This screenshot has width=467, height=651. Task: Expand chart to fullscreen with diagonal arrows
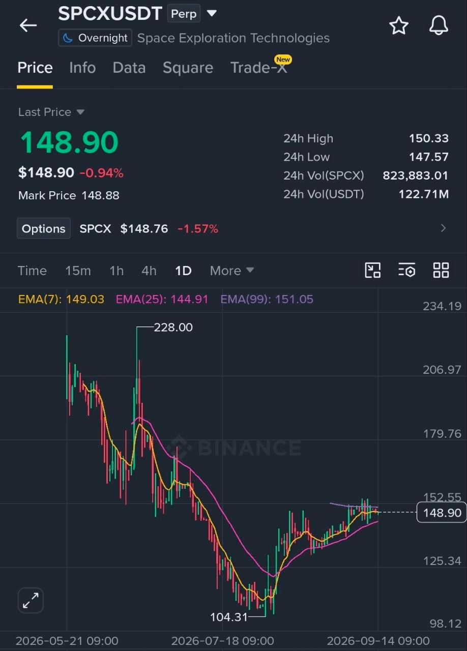coord(31,601)
